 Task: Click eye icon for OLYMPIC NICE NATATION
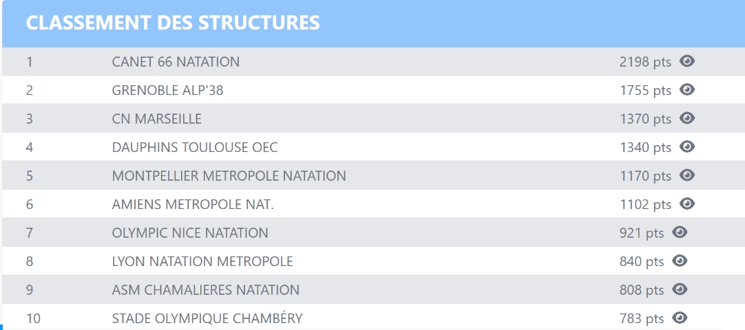pos(680,232)
